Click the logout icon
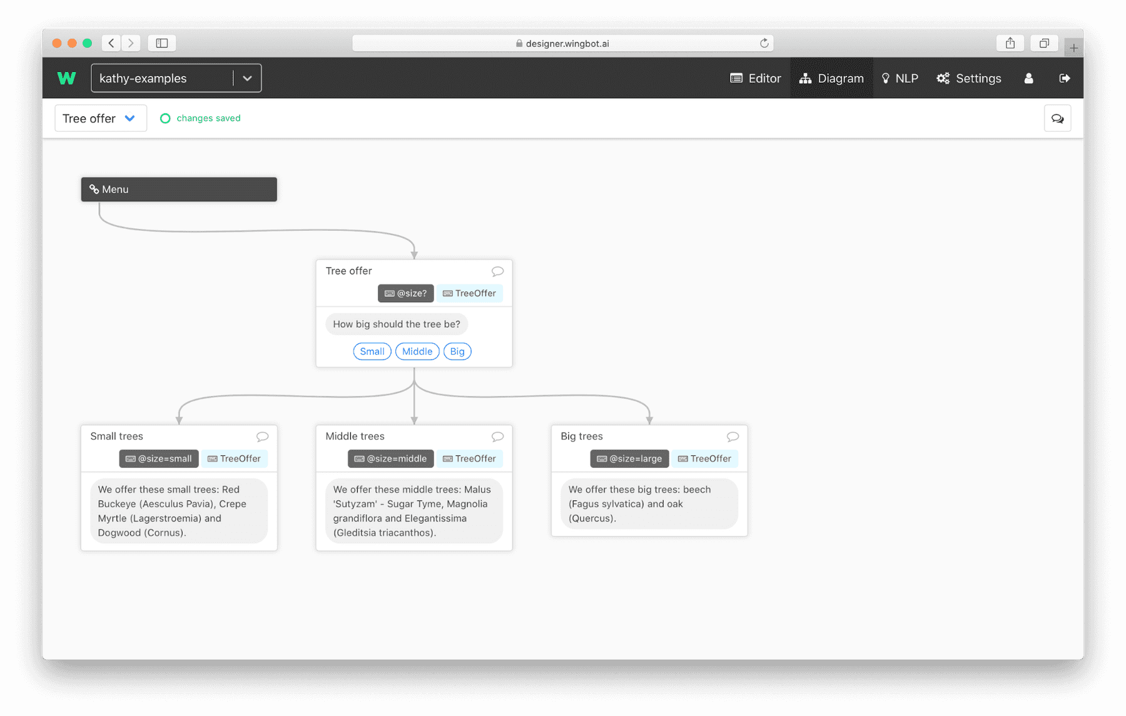Screen dimensions: 1126x716 [1065, 78]
